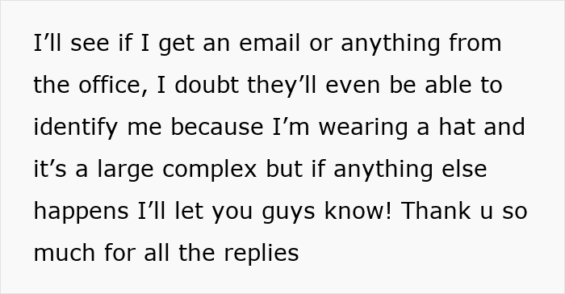Click on the word "identify"
Viewport: 565px width, 294px height.
pyautogui.click(x=75, y=128)
